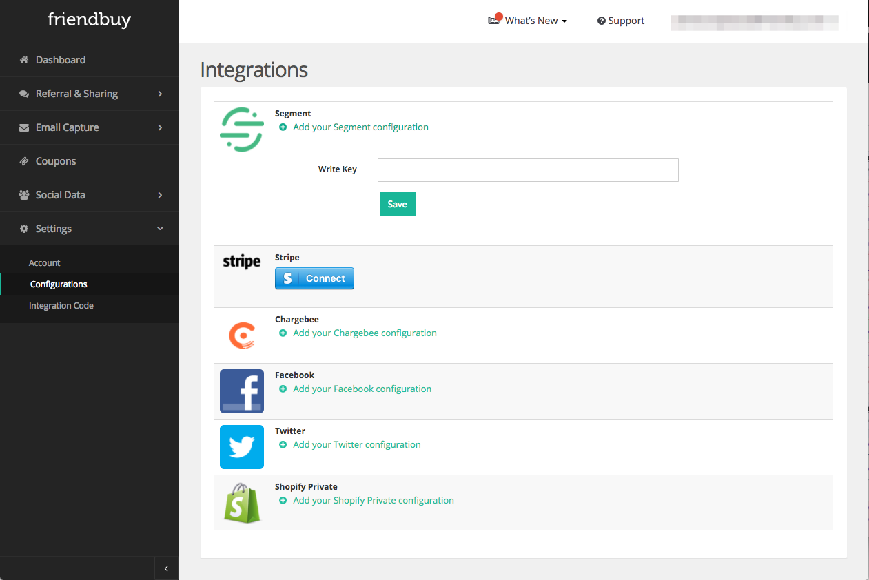The width and height of the screenshot is (869, 580).
Task: Open What's New news icon
Action: (493, 21)
